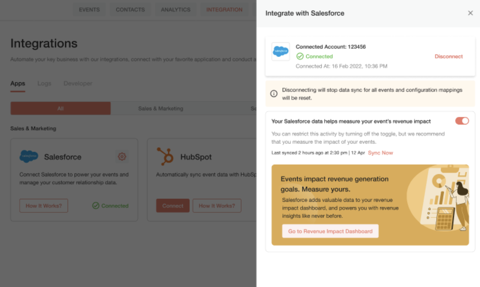Open the Events navigation tab

point(89,10)
